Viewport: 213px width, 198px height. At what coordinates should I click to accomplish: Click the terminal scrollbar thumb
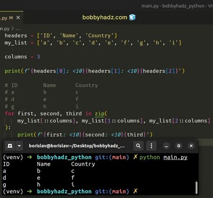[196, 188]
